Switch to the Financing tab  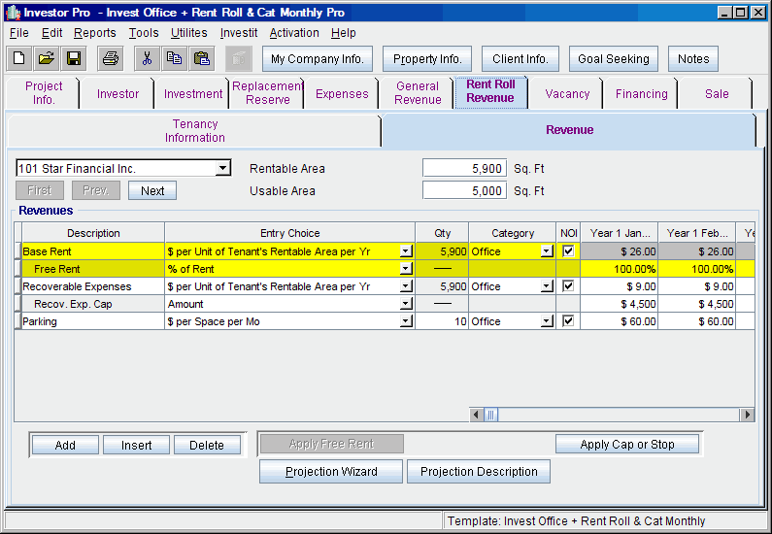pos(642,94)
